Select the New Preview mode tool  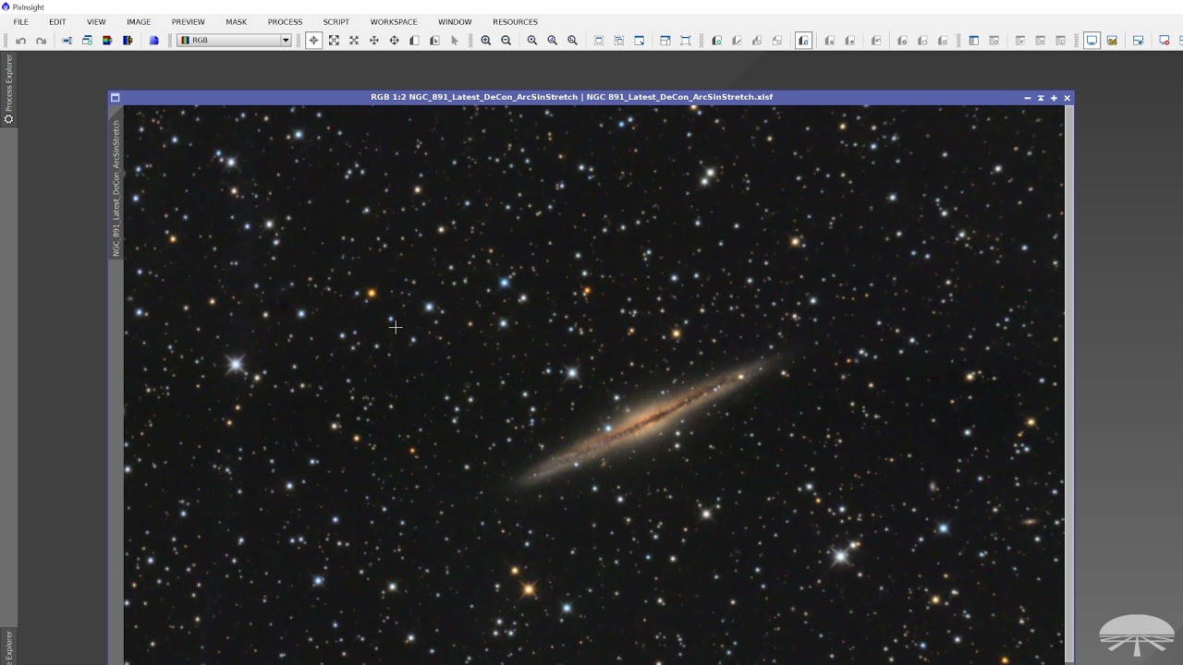pyautogui.click(x=414, y=41)
